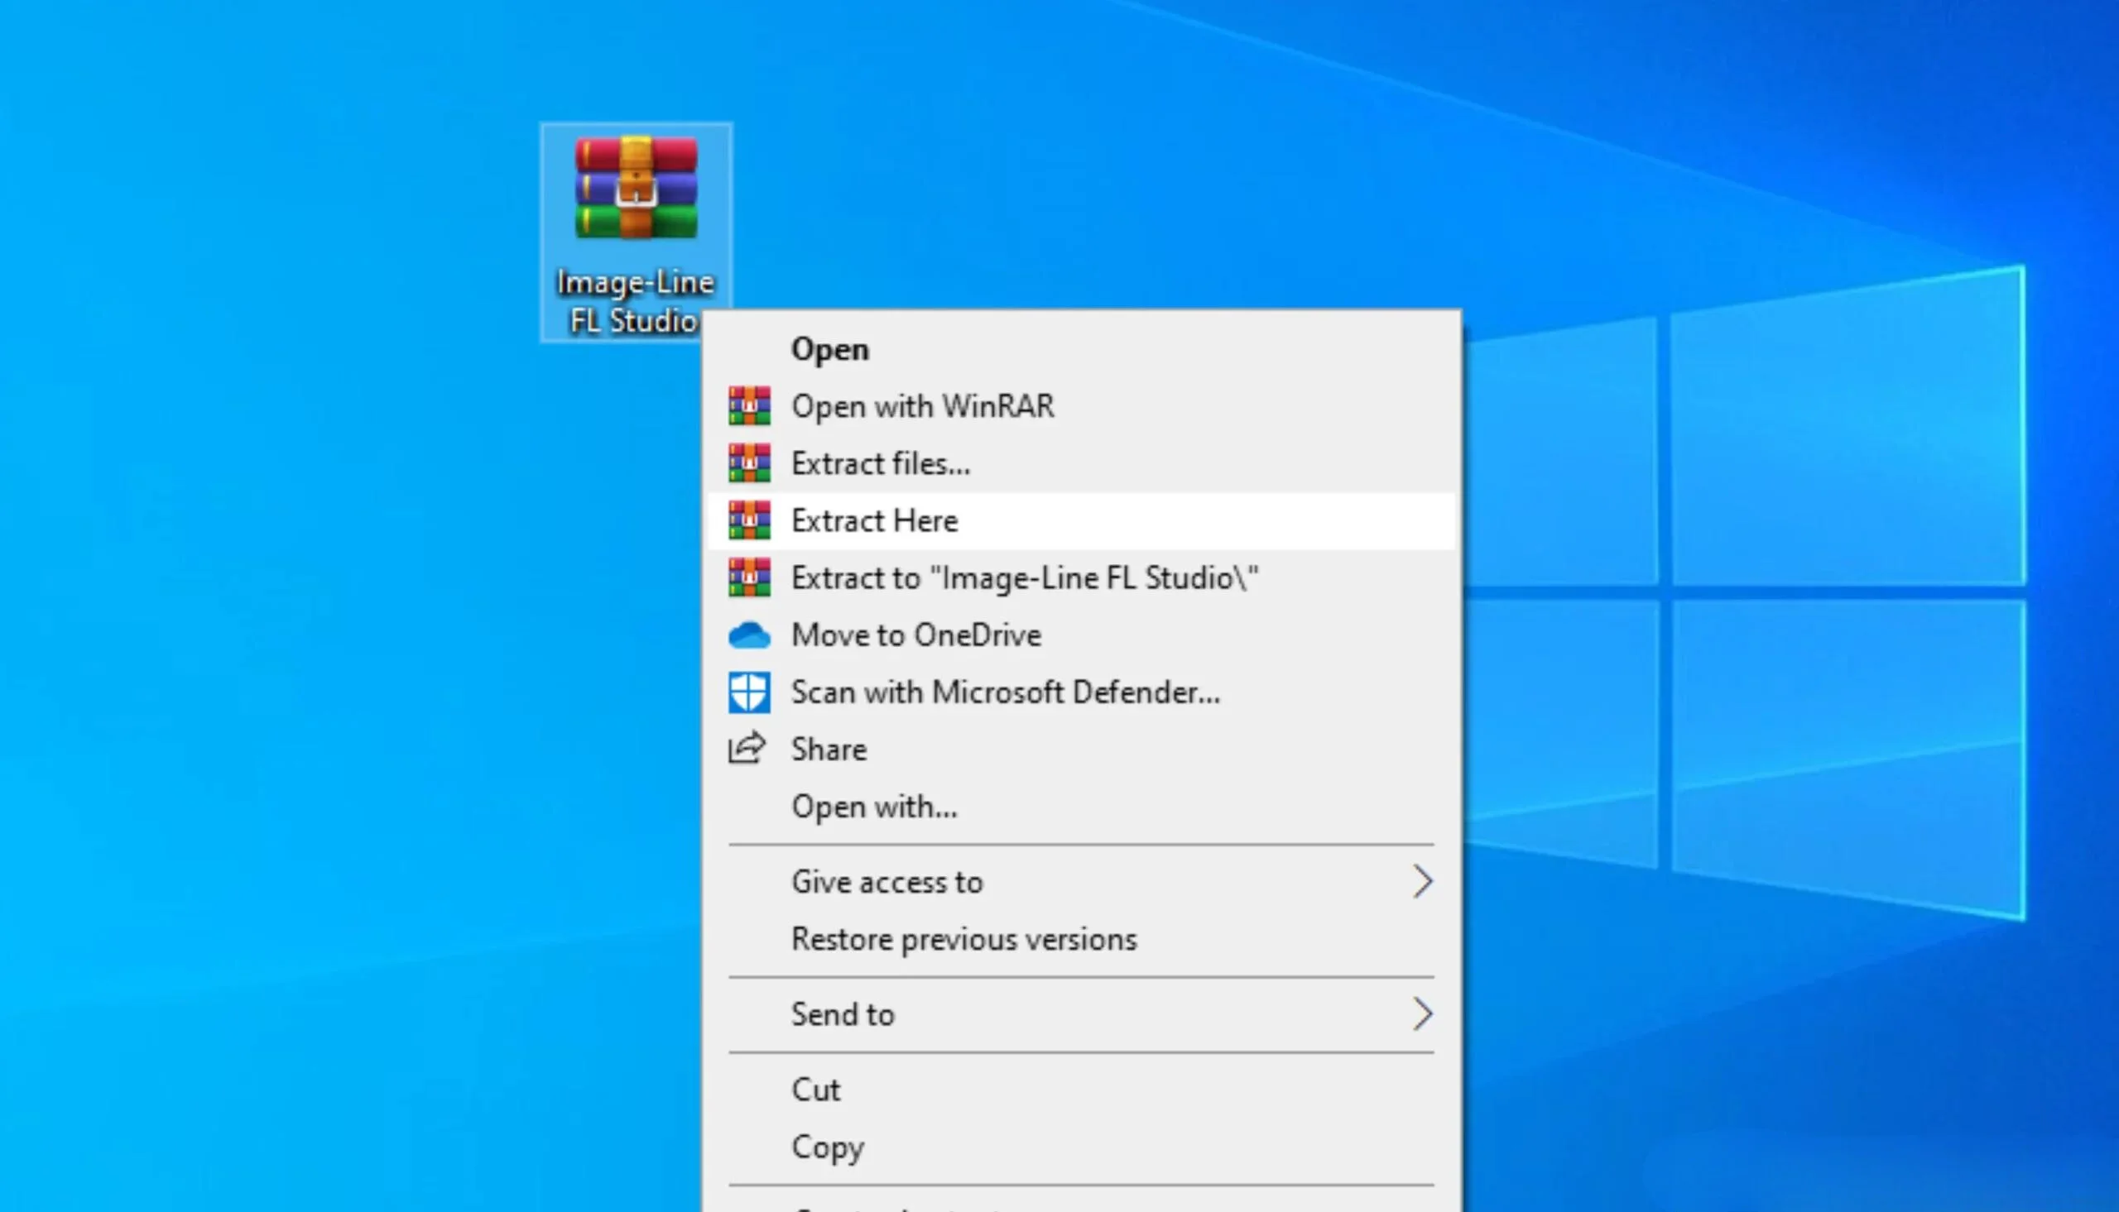The height and width of the screenshot is (1212, 2119).
Task: Select Extract Here menu entry
Action: click(x=1081, y=521)
